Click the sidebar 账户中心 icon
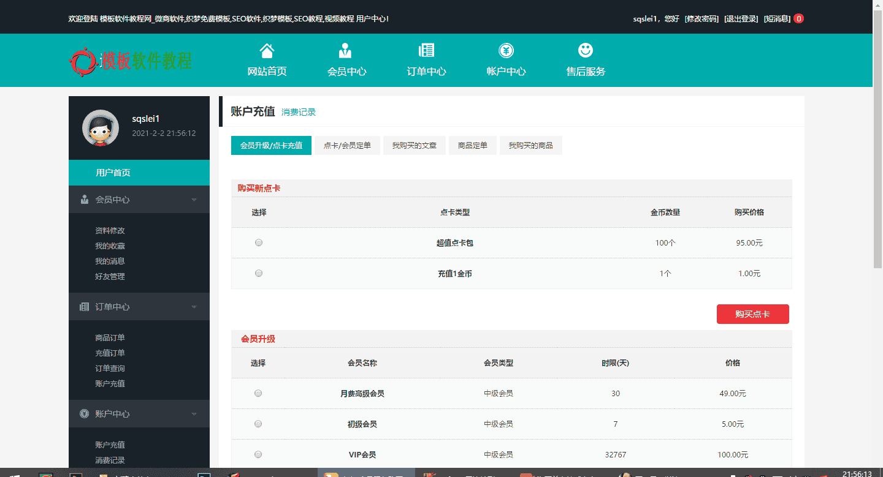The height and width of the screenshot is (477, 883). [x=83, y=413]
